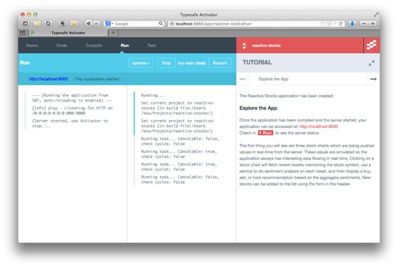This screenshot has height=268, width=398.
Task: Open the Compile nav item
Action: point(94,45)
